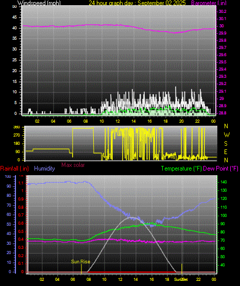Click hour 14 on bottom chart time axis
Image resolution: width=240 pixels, height=286 pixels.
(x=135, y=279)
